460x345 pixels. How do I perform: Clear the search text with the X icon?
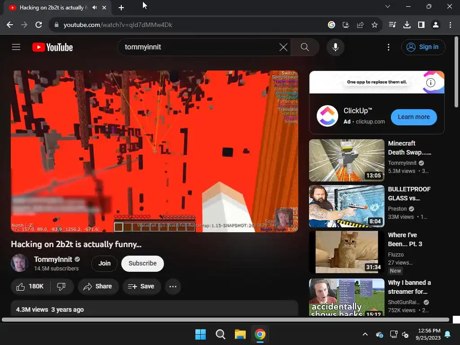coord(283,47)
